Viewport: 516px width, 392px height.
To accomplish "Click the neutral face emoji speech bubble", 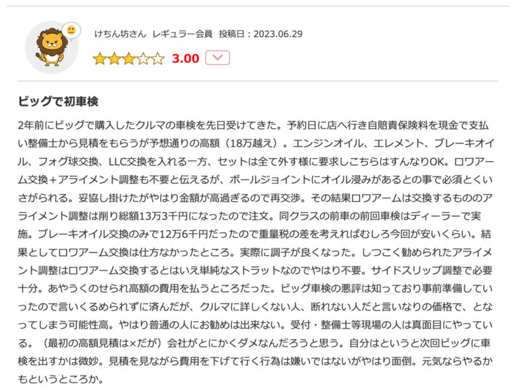I will click(x=71, y=30).
